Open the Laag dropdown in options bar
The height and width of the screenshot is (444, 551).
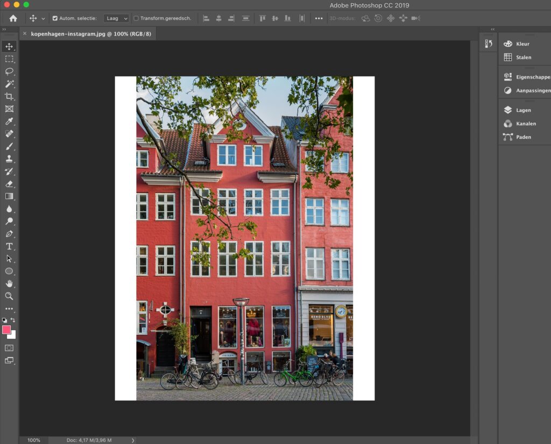point(116,18)
